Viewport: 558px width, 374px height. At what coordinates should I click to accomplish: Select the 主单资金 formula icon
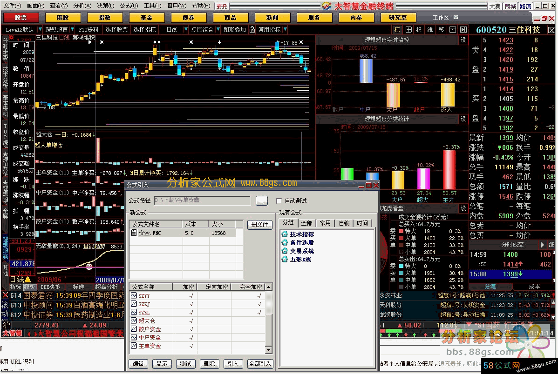(x=134, y=346)
